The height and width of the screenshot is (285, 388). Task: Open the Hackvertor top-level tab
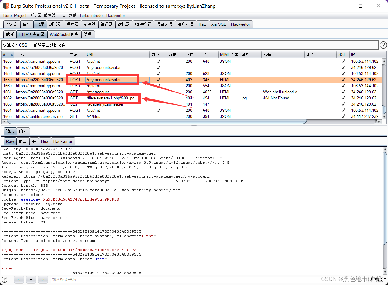point(241,24)
